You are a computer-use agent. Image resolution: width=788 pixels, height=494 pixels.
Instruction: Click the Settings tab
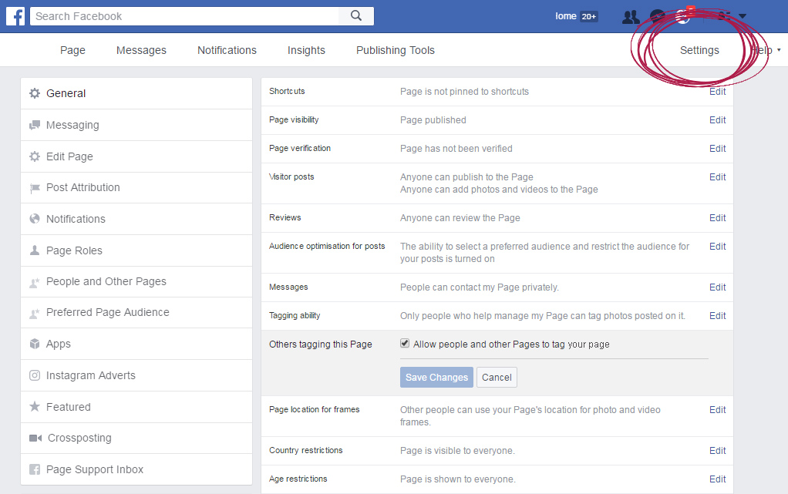(699, 50)
